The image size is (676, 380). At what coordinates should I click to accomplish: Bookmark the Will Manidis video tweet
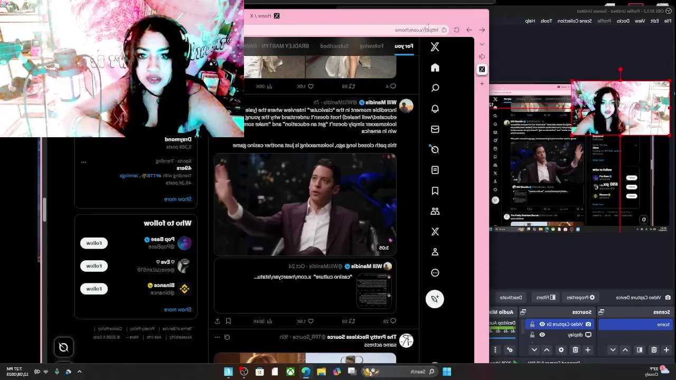228,321
